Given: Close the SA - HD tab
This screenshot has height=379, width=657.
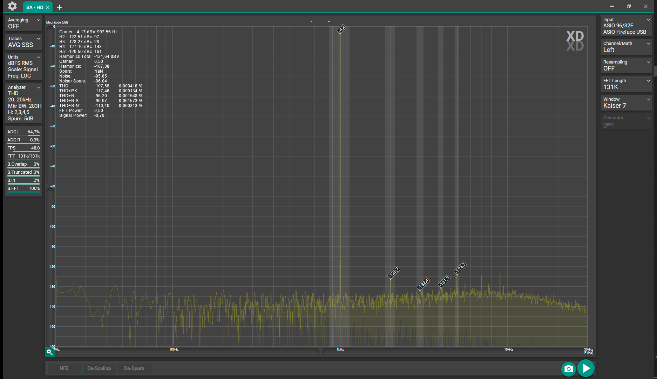Looking at the screenshot, I should pos(48,7).
